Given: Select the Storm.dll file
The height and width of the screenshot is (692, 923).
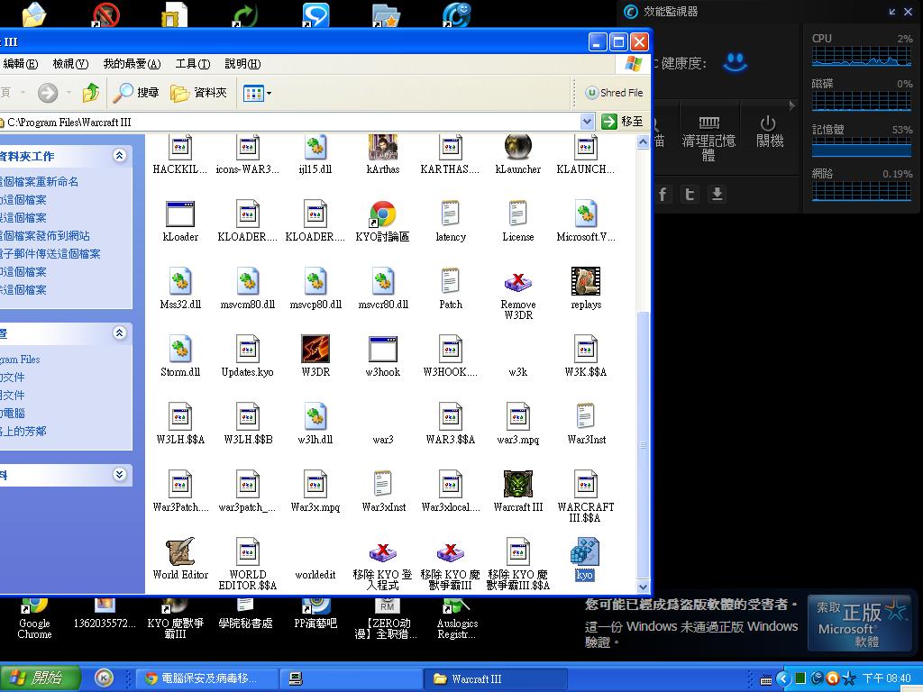Looking at the screenshot, I should click(180, 350).
